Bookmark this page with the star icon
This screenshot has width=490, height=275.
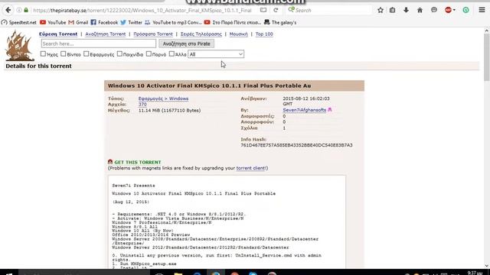click(381, 10)
